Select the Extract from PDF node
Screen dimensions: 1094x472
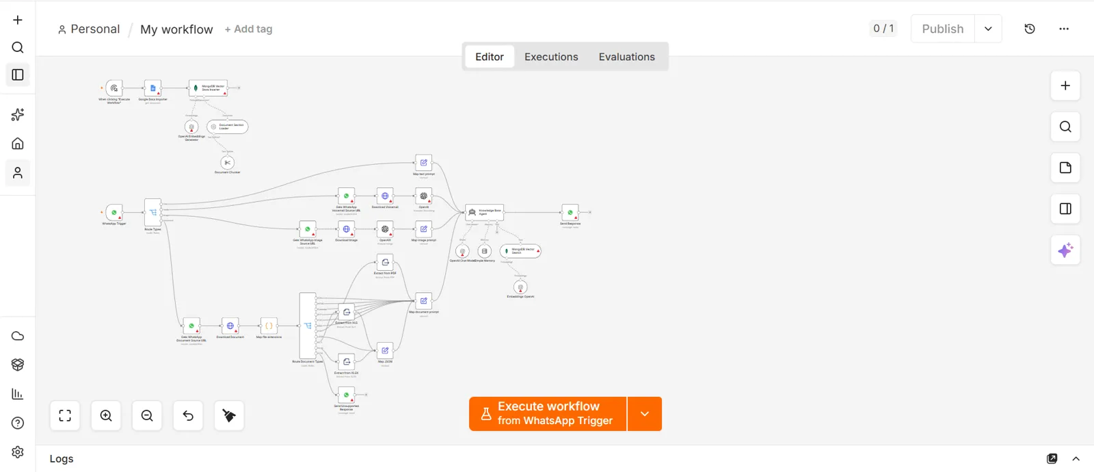pos(385,262)
